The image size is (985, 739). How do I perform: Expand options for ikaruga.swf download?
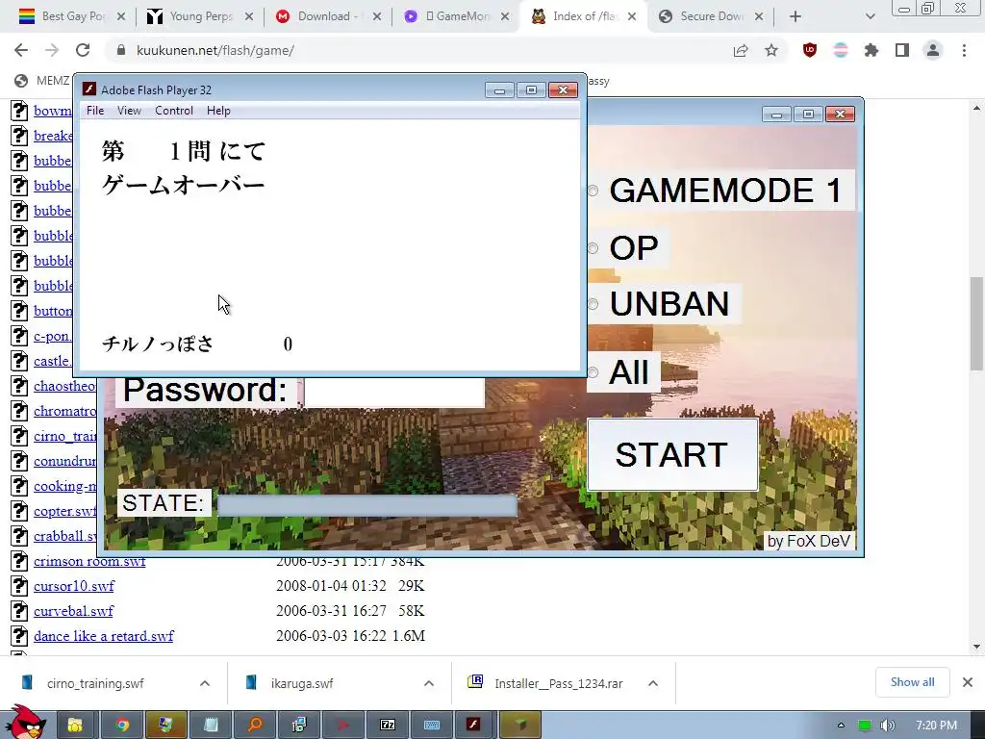(x=429, y=683)
